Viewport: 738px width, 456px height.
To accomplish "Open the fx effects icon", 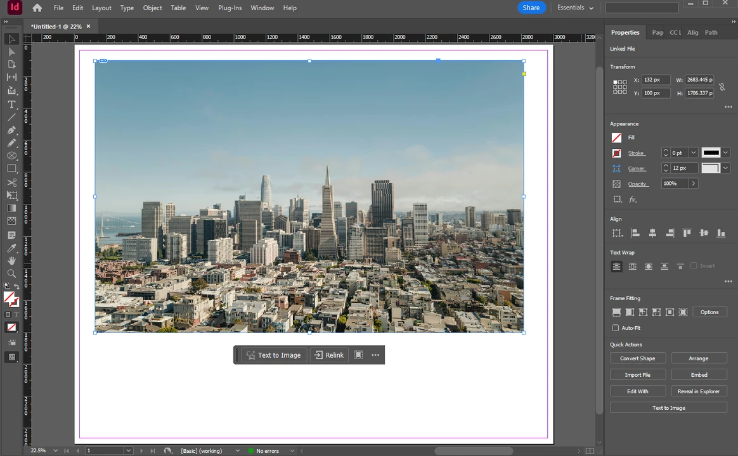I will click(x=633, y=199).
